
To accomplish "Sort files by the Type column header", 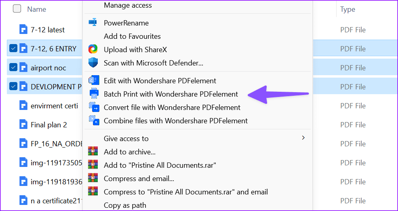I will (x=347, y=9).
